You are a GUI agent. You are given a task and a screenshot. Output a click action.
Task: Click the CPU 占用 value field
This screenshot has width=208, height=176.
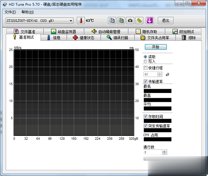point(158,139)
